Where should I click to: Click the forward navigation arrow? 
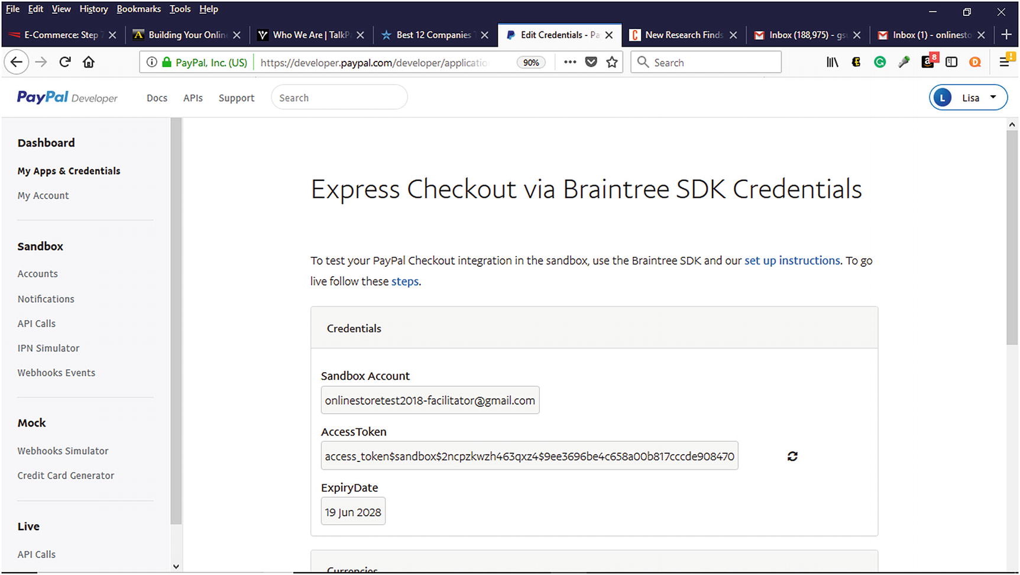(41, 62)
